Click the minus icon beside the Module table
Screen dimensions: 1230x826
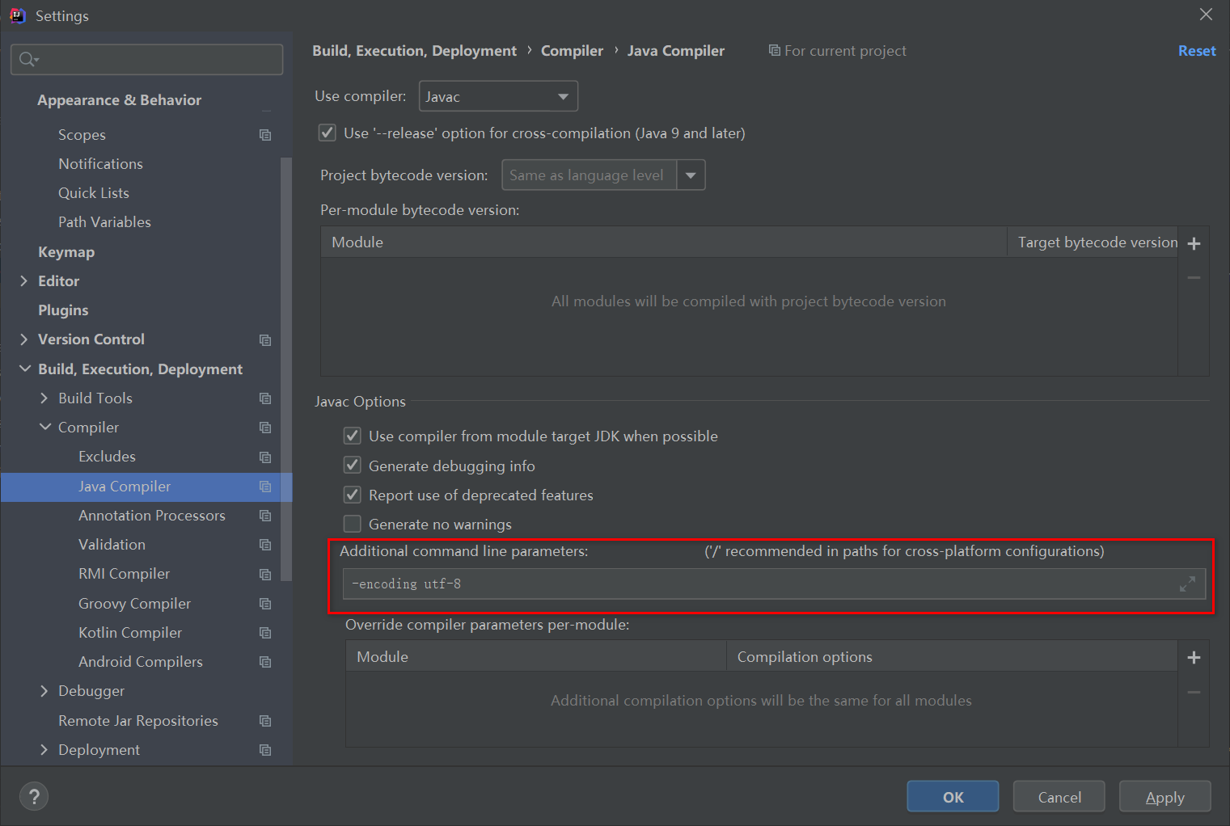(x=1194, y=276)
